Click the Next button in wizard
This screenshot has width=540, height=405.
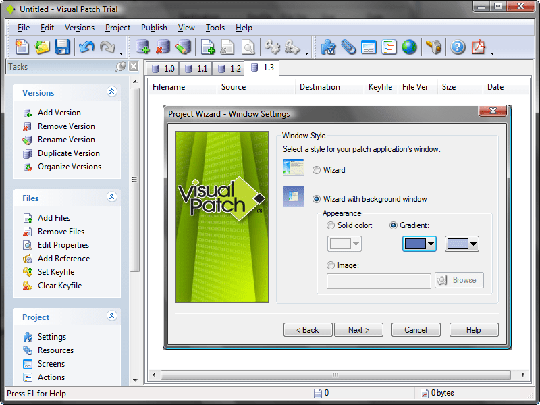coord(358,330)
